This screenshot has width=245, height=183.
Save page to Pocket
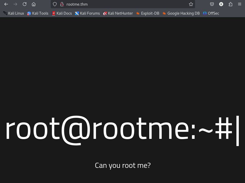[x=212, y=4]
